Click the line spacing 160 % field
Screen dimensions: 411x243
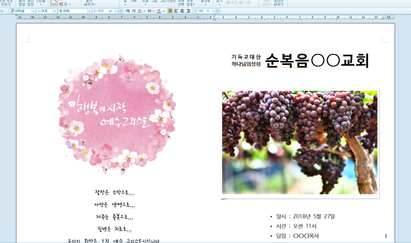point(203,11)
